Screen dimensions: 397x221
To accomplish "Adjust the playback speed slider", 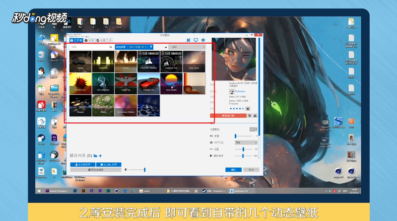I will 243,155.
